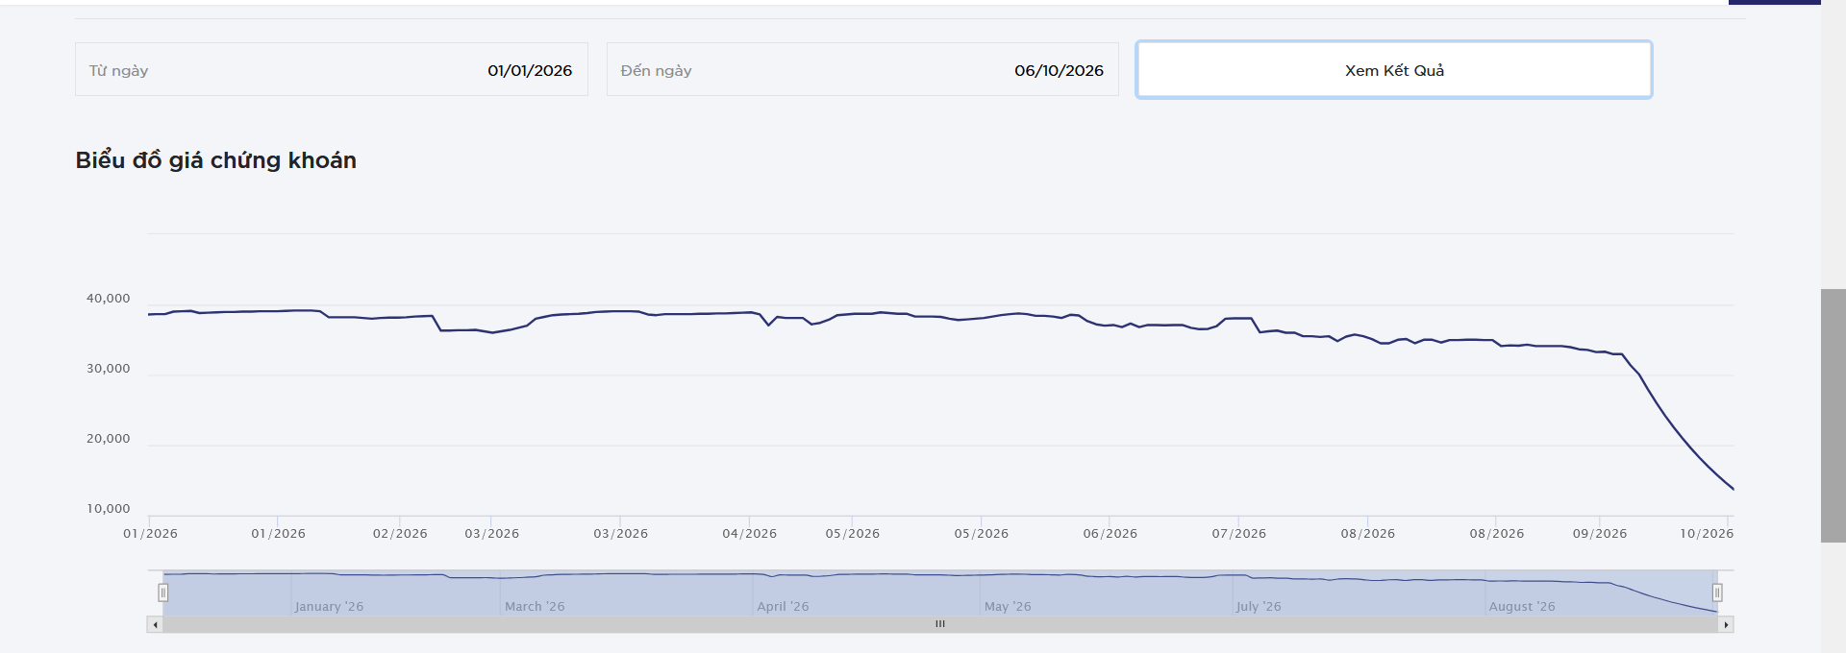This screenshot has width=1846, height=653.
Task: Click the 10/2026 x-axis label
Action: [x=1707, y=534]
